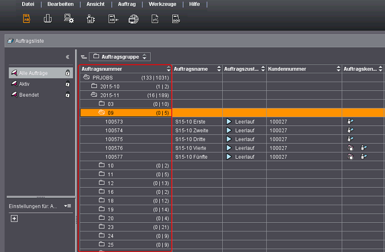Click lock icon beside Aktiv filter
Viewport: 385px width, 252px height.
(x=67, y=84)
